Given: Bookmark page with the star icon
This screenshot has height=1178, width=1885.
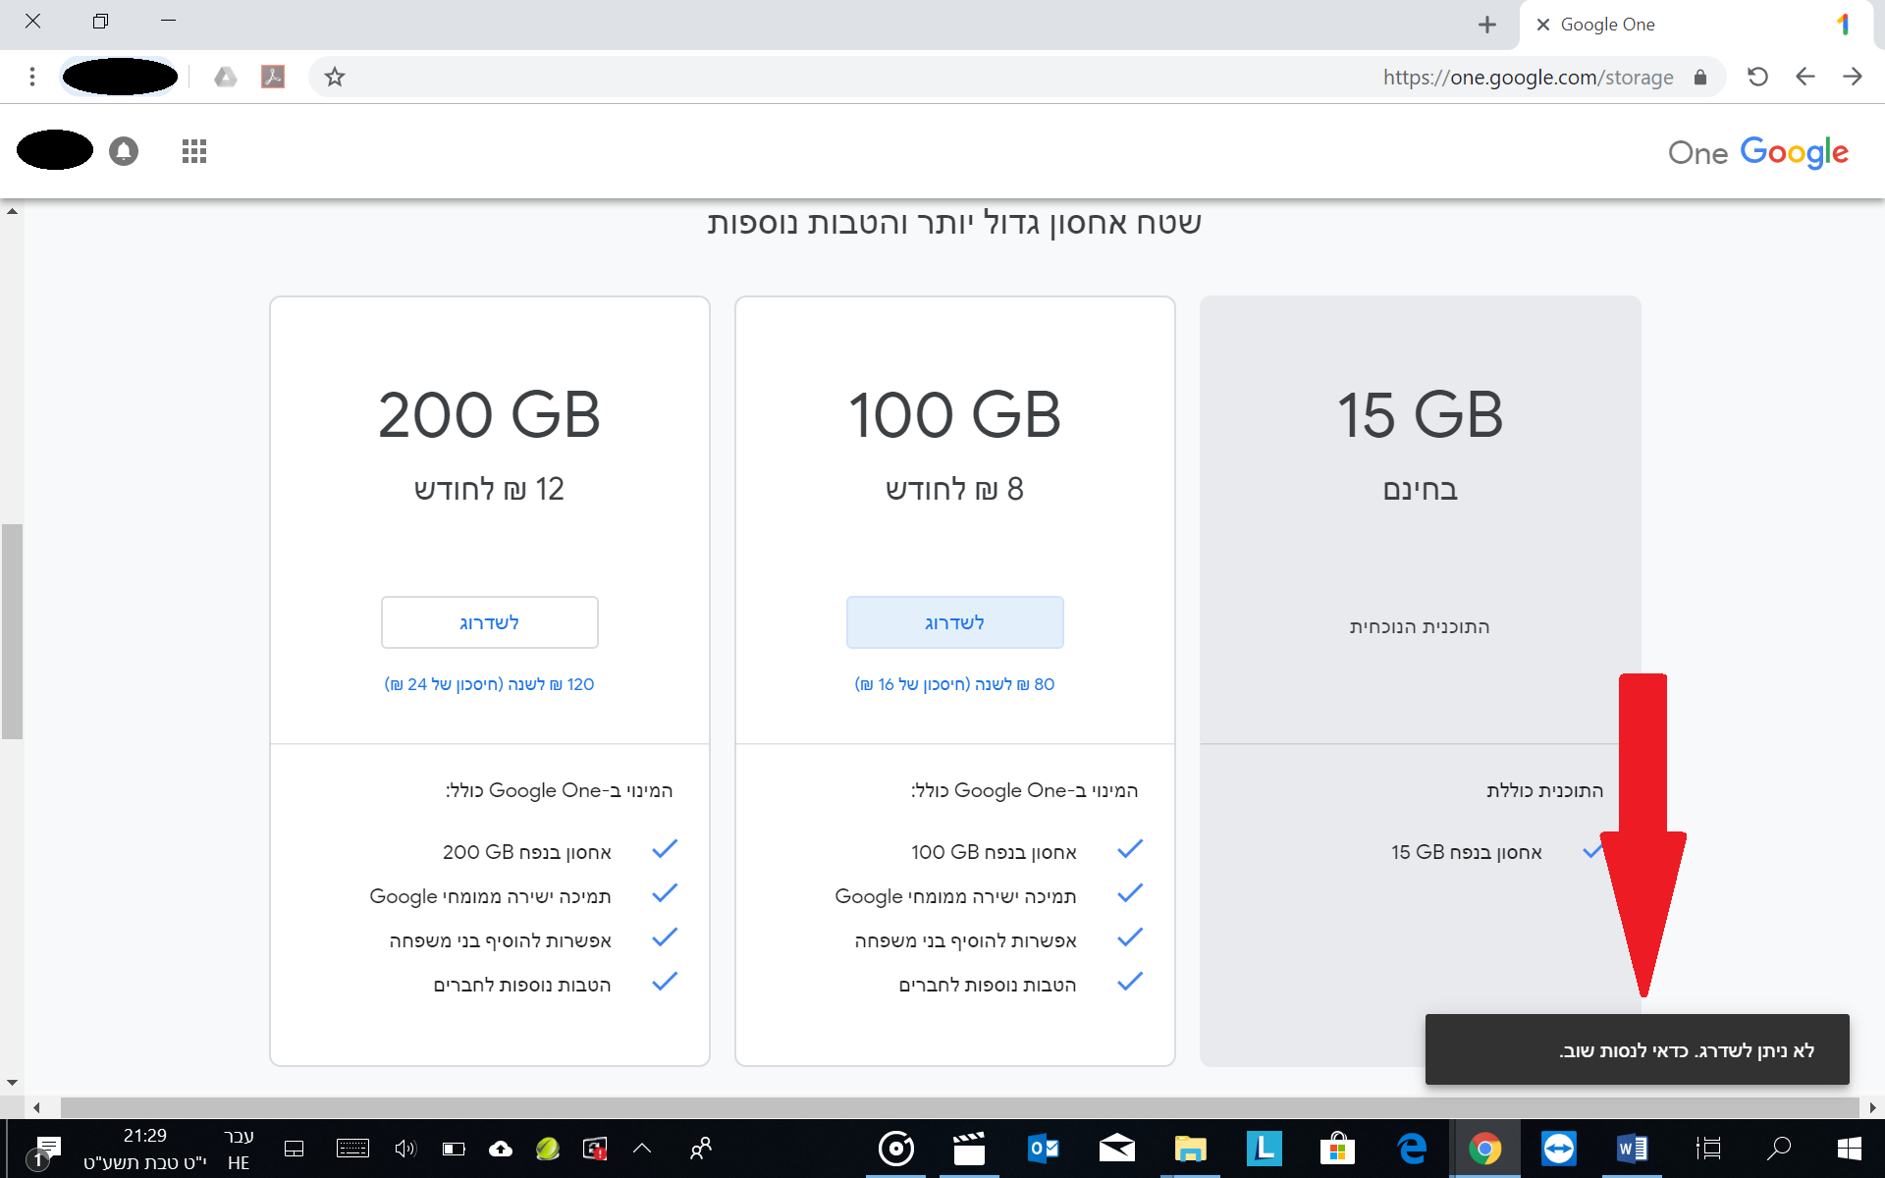Looking at the screenshot, I should coord(335,77).
